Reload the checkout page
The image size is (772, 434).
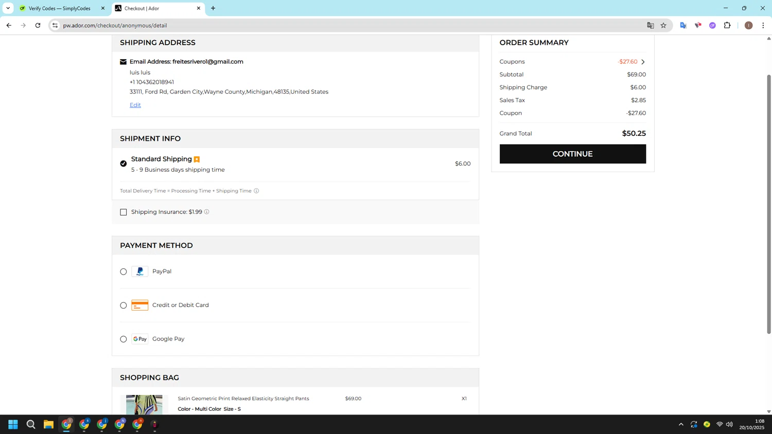38,25
